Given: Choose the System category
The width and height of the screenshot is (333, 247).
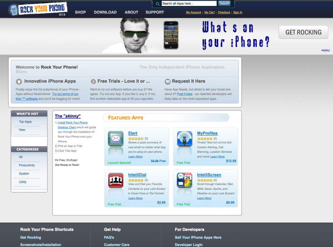Looking at the screenshot, I should click(24, 174).
